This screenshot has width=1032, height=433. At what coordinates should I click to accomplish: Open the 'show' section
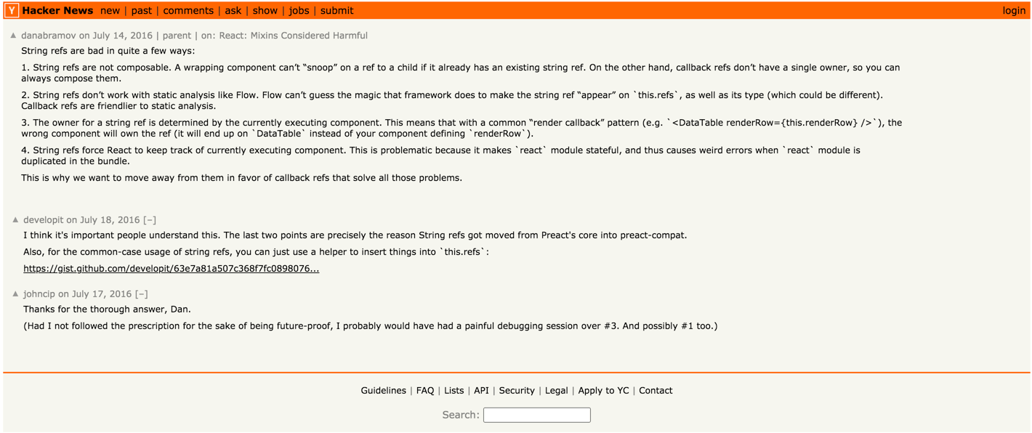pyautogui.click(x=265, y=11)
